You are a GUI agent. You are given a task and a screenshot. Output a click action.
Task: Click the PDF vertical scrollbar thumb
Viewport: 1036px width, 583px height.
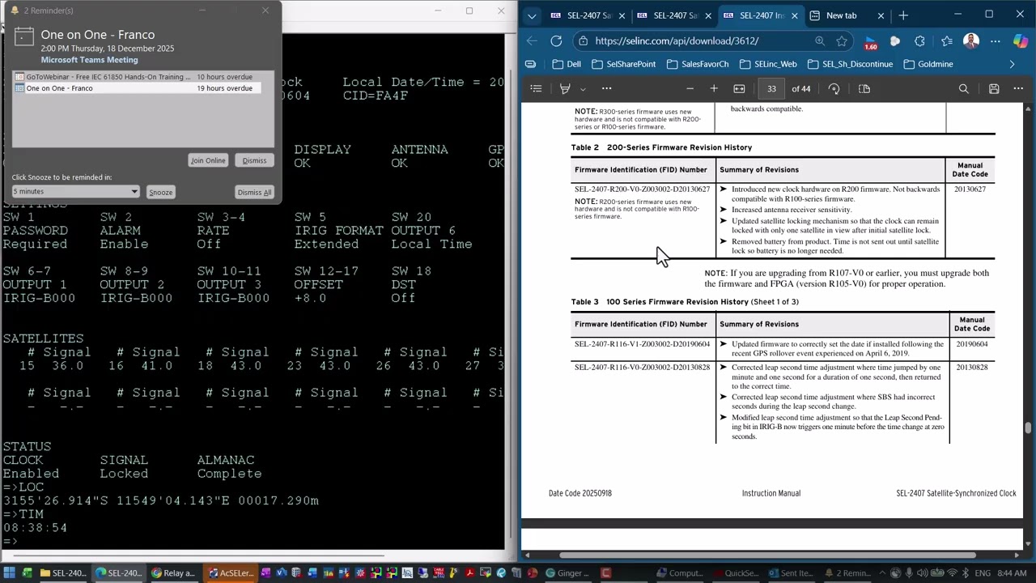[1029, 428]
